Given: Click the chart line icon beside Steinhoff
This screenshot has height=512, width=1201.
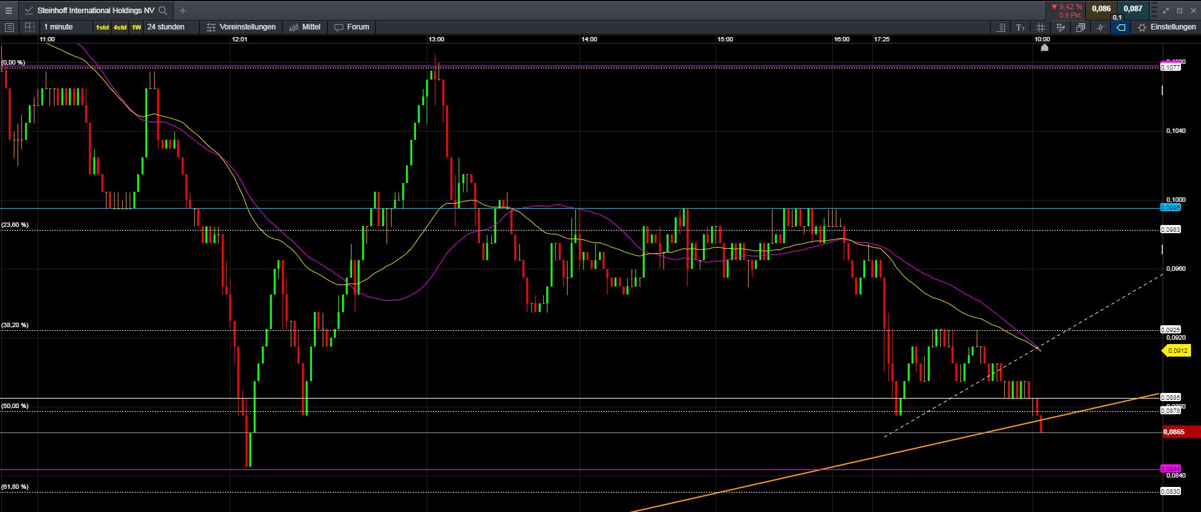Looking at the screenshot, I should [x=29, y=11].
